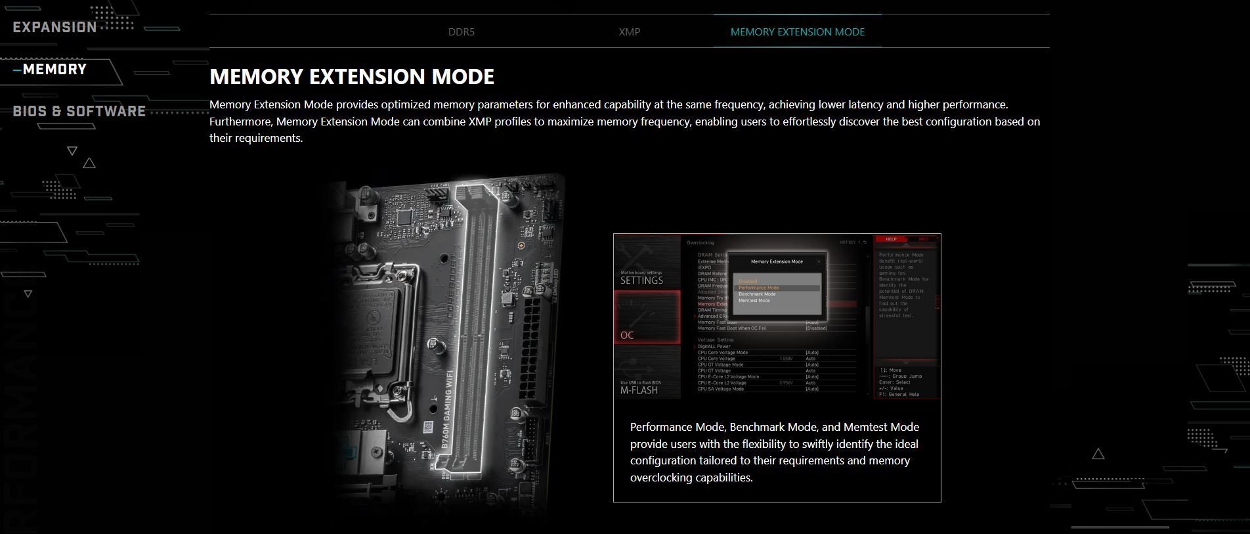Click the HOT KEY label in BIOS screenshot
The width and height of the screenshot is (1250, 534).
pyautogui.click(x=848, y=242)
